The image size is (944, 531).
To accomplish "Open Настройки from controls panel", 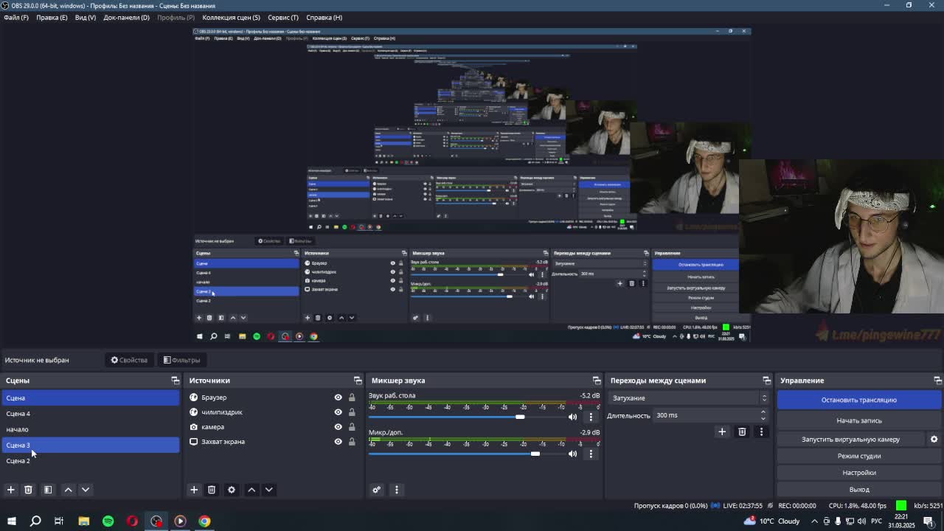I will click(x=859, y=473).
